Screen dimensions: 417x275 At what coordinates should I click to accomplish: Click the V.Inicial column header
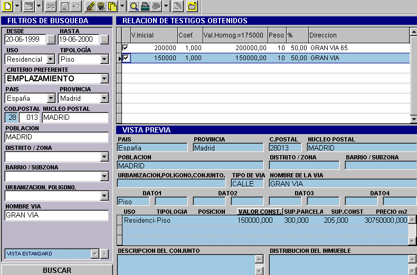[154, 35]
